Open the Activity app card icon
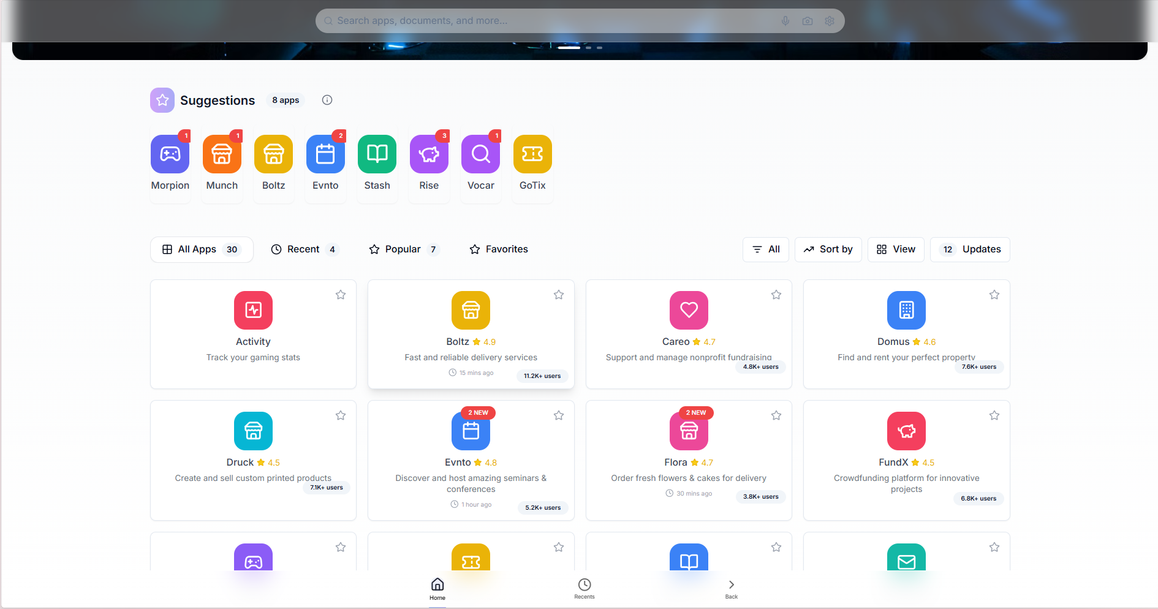This screenshot has height=609, width=1158. (253, 310)
